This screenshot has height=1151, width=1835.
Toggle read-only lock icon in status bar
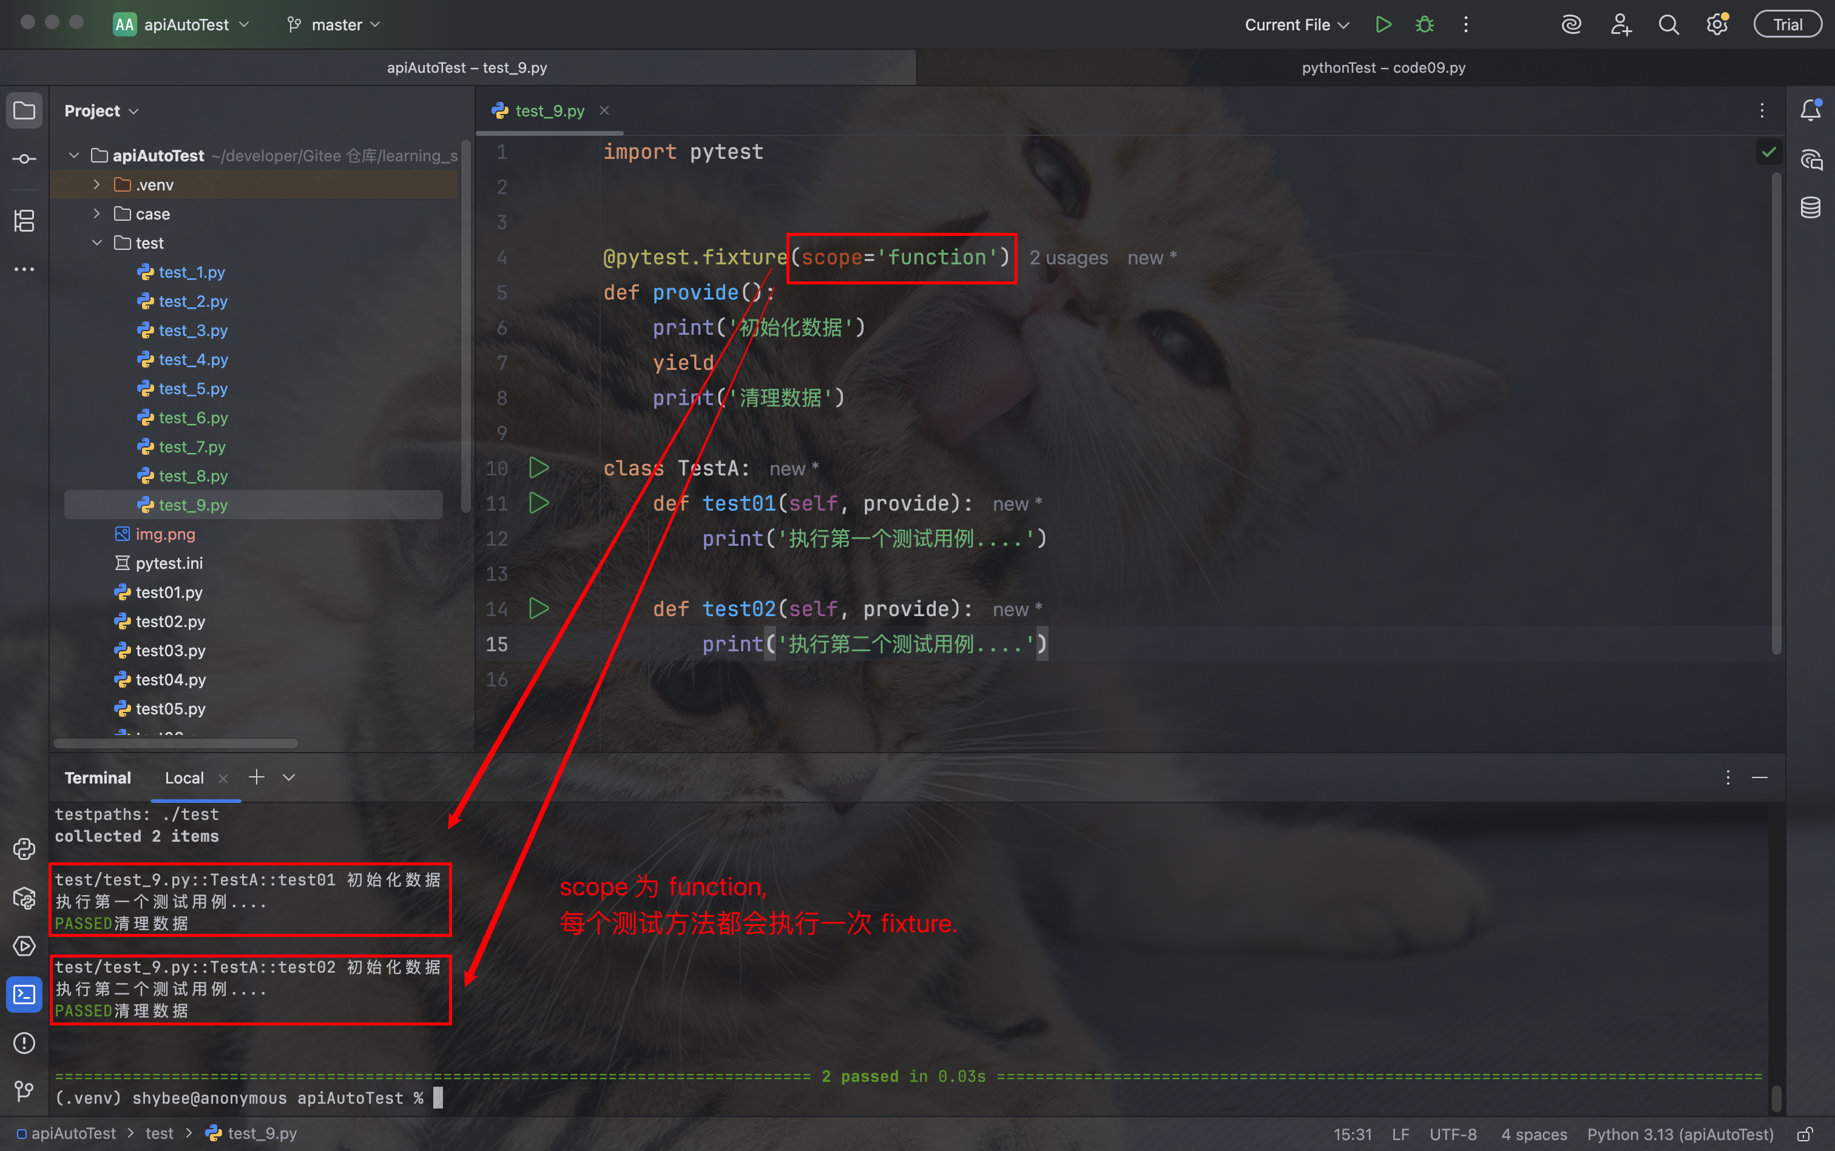[1805, 1134]
